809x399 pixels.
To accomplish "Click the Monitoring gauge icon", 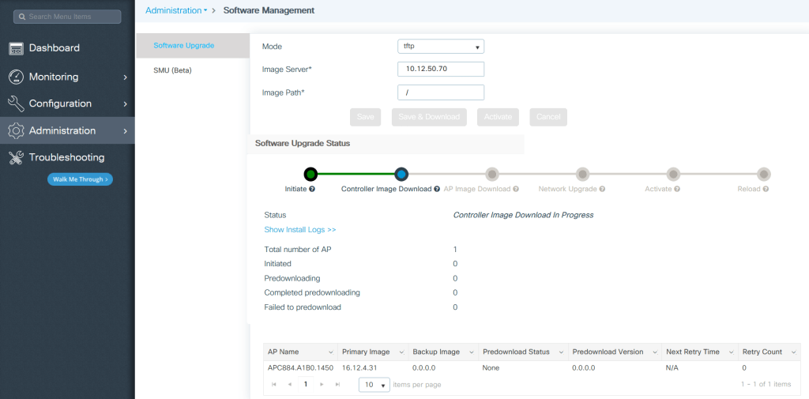I will (17, 77).
